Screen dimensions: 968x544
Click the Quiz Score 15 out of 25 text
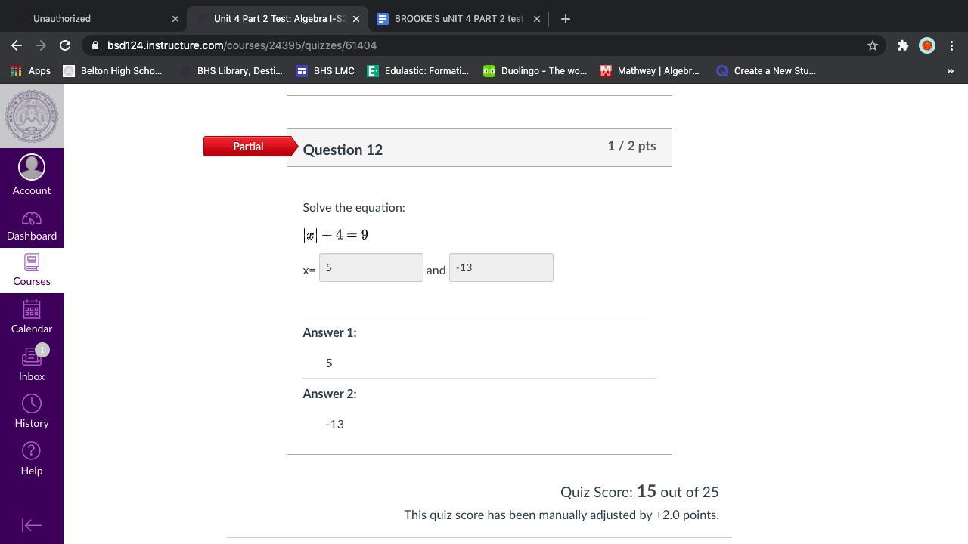pos(640,492)
